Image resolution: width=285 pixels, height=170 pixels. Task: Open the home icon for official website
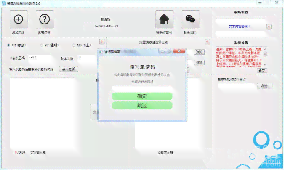point(164,19)
